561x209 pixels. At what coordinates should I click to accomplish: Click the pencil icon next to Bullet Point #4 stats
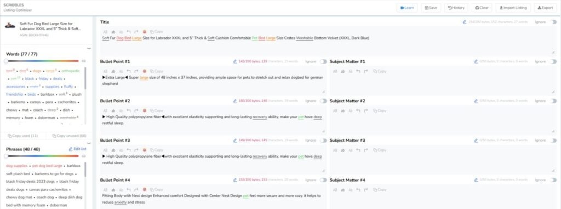coord(235,180)
